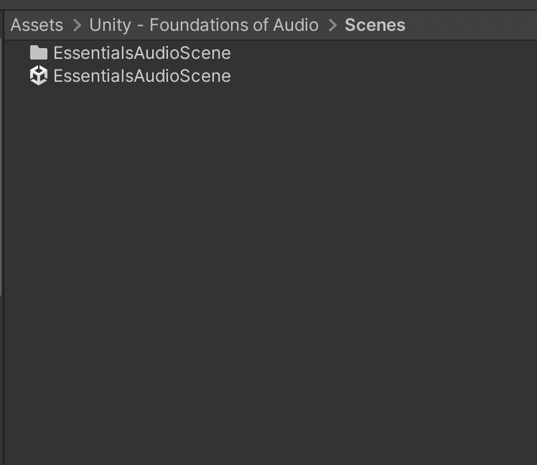Click the EssentialsAudioScene scene asset name
The image size is (537, 465).
pos(141,76)
